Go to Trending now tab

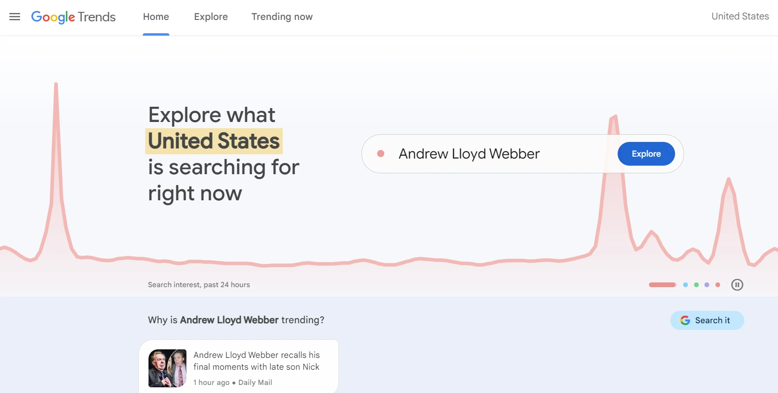pyautogui.click(x=282, y=17)
